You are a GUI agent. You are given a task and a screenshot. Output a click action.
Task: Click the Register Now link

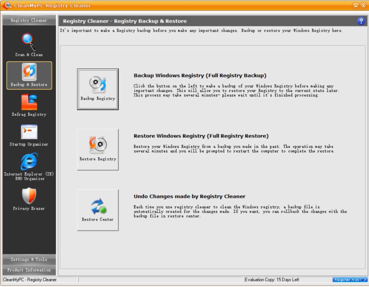[350, 279]
